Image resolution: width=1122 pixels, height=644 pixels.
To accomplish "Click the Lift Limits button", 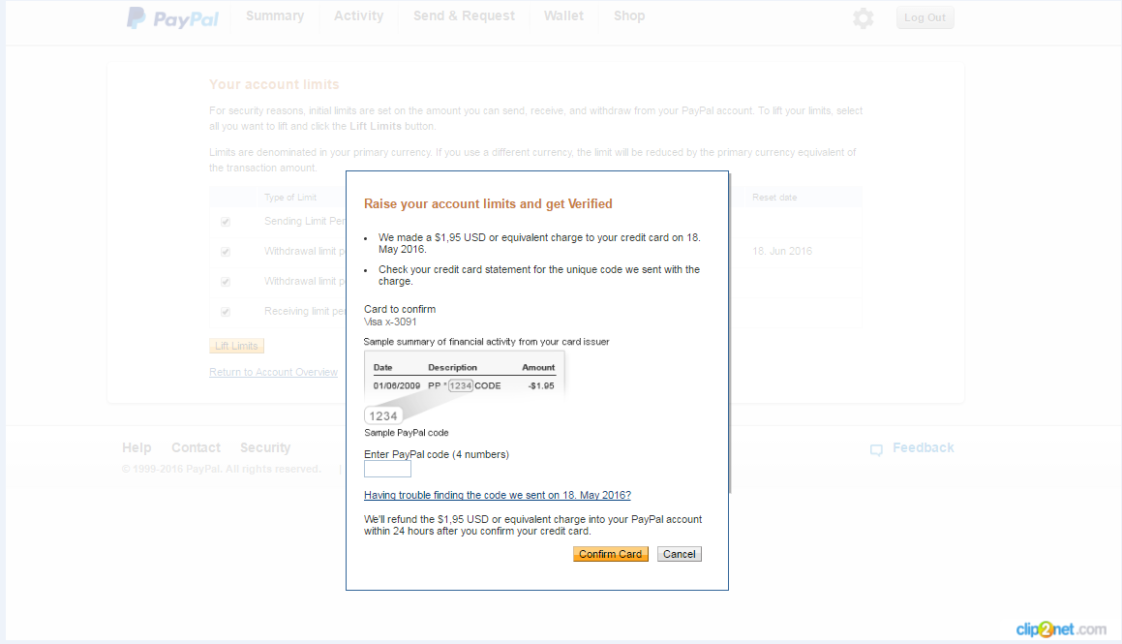I will pos(237,346).
